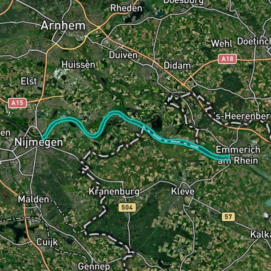Select the Arnhem city label
271x271 pixels.
tap(63, 26)
